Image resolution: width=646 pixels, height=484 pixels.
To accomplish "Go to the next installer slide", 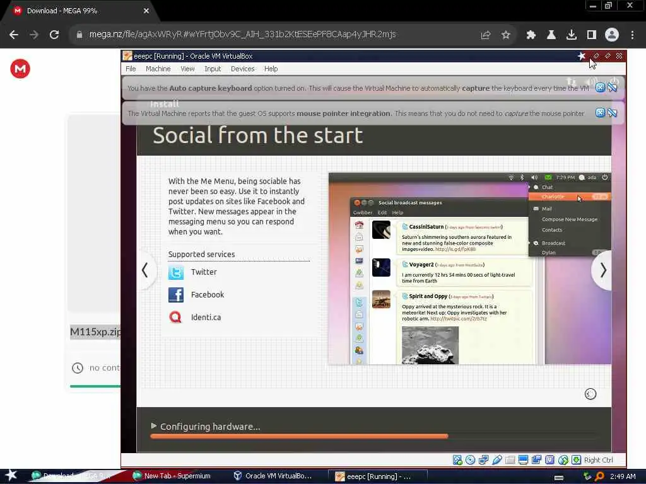I will tap(602, 270).
